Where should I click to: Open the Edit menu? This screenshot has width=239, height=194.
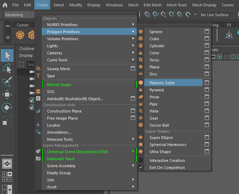(28, 5)
